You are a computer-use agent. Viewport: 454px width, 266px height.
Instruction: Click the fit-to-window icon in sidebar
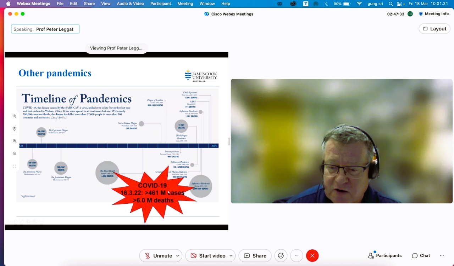[15, 166]
